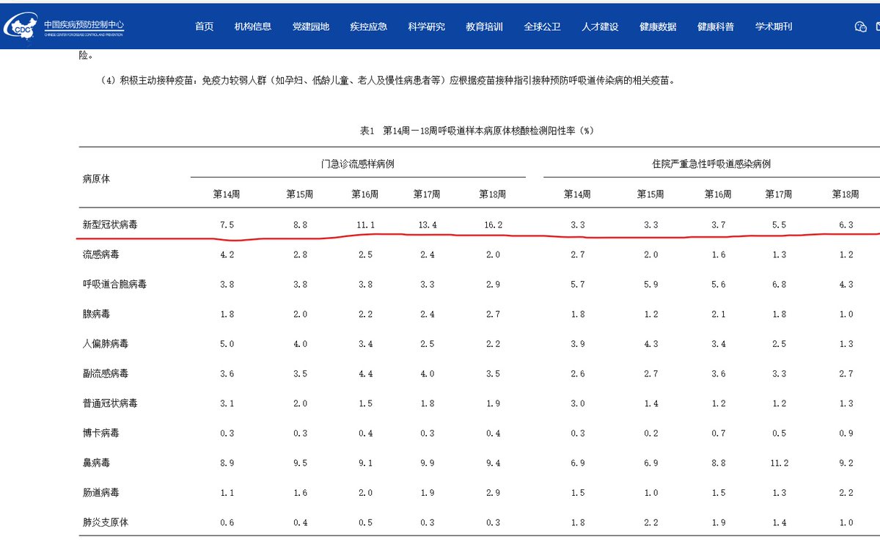The image size is (880, 545).
Task: Select the 博卡病毒 row label
Action: point(101,433)
